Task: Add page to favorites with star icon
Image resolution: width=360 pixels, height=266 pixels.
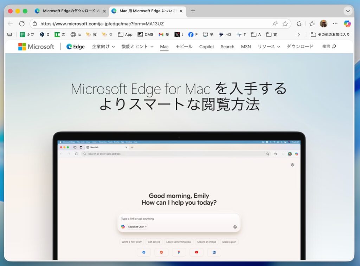Action: (285, 24)
